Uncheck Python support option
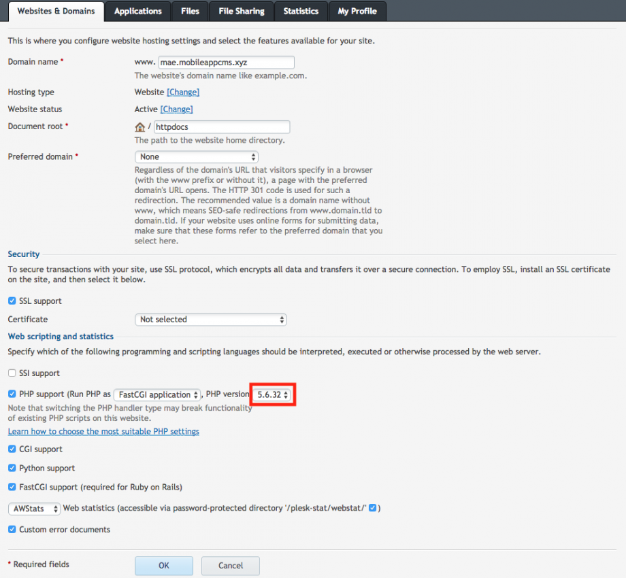This screenshot has height=578, width=626. coord(12,469)
